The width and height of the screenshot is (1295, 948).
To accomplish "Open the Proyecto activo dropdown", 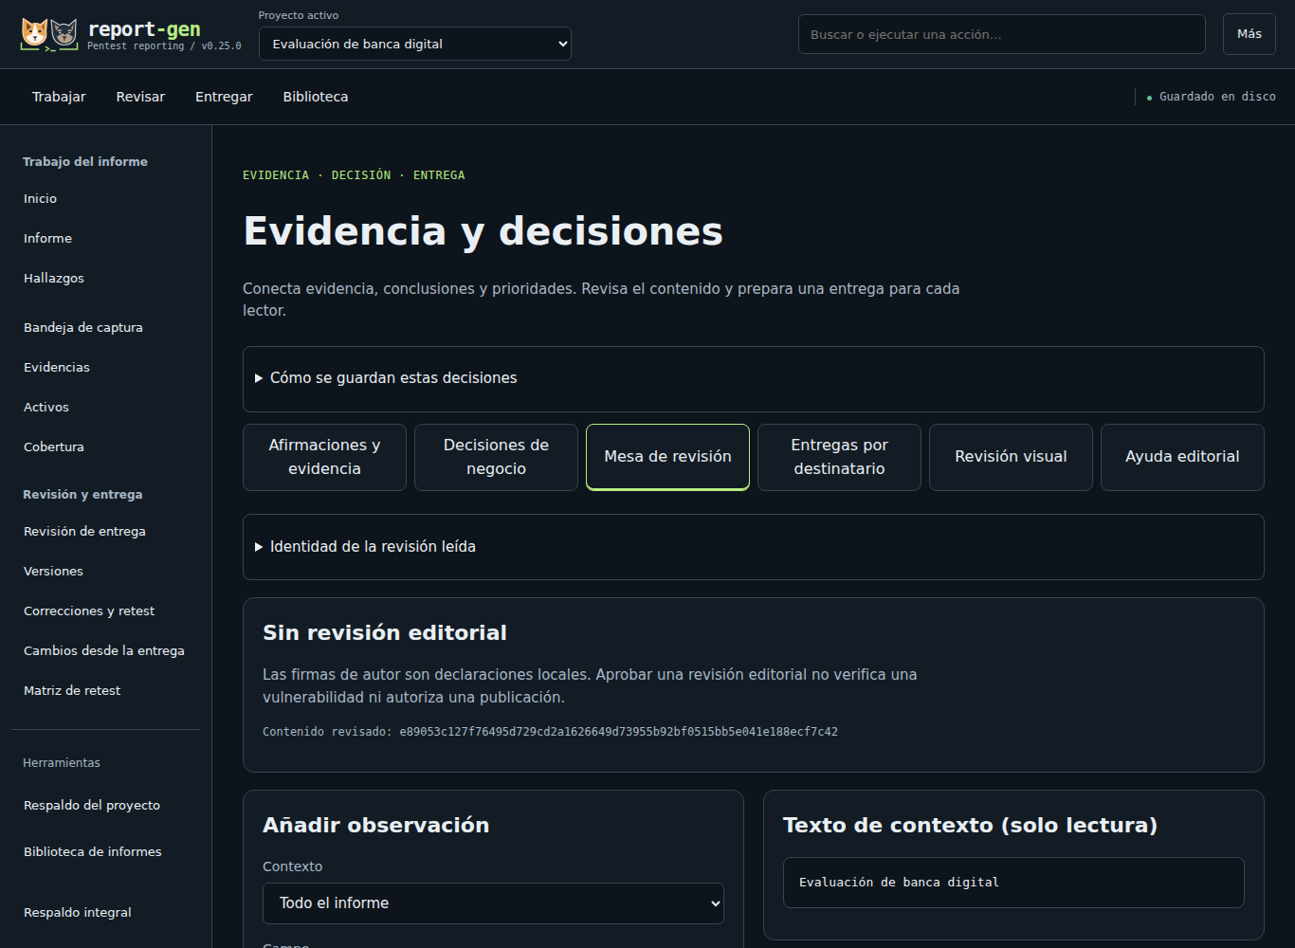I will point(415,44).
